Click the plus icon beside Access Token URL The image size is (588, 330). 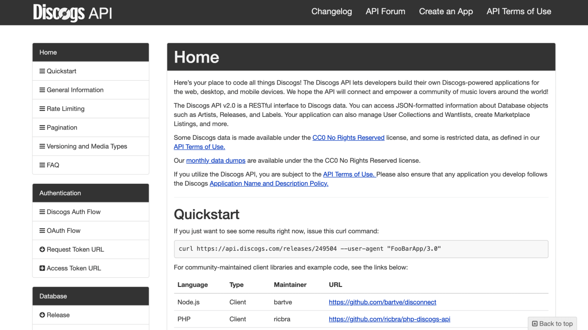pos(42,268)
